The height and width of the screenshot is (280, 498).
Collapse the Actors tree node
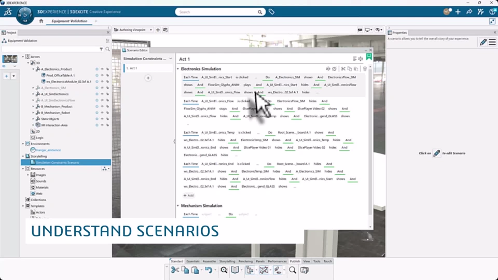tap(23, 57)
